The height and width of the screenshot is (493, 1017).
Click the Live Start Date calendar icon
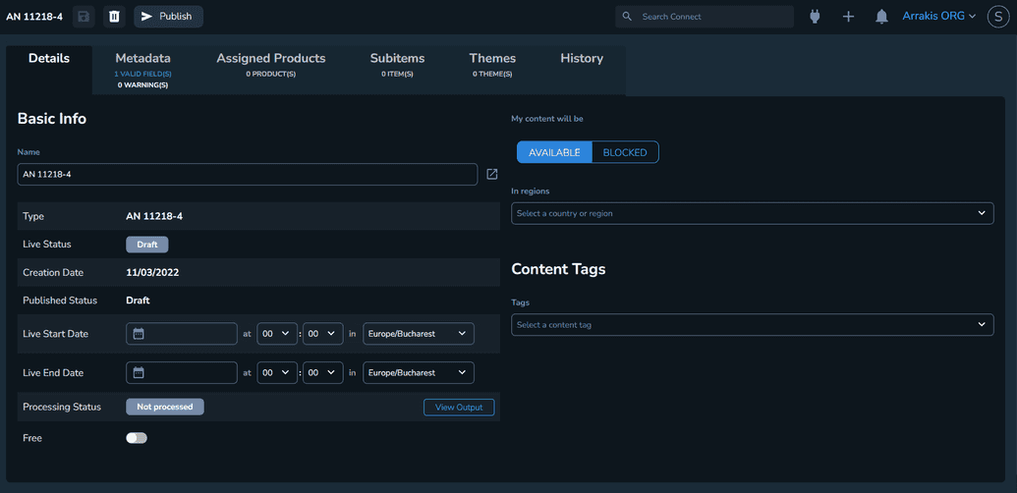pyautogui.click(x=139, y=334)
